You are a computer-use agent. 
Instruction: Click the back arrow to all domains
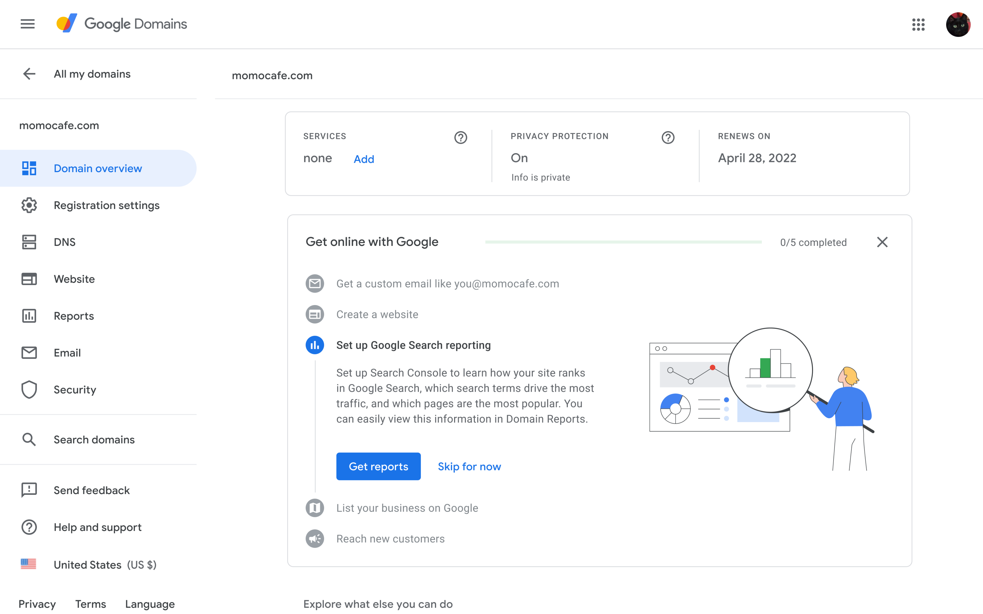(29, 74)
